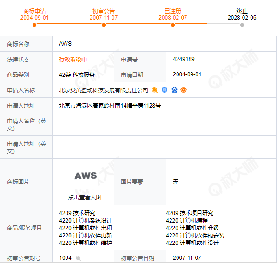
Task: Click the blue shield icon beside applicant name
Action: [165, 90]
